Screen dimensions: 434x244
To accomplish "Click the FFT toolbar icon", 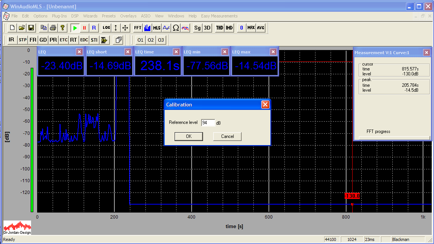I will [x=137, y=28].
